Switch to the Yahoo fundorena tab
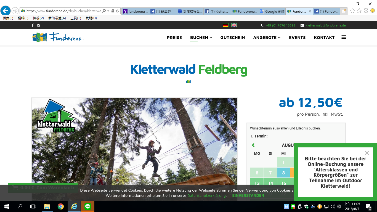377x212 pixels. click(x=135, y=11)
